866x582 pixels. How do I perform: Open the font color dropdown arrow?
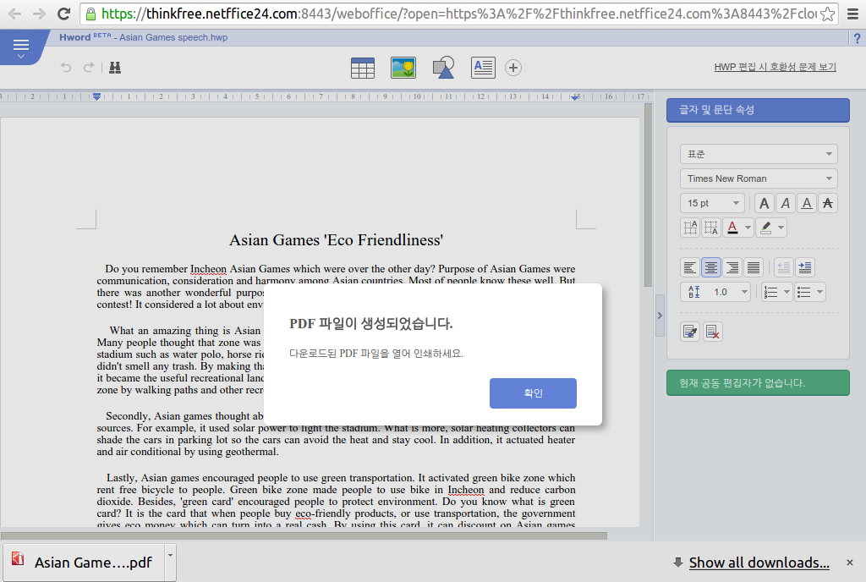pyautogui.click(x=748, y=228)
